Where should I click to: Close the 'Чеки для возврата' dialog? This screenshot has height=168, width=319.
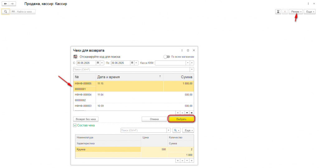[x=194, y=50]
